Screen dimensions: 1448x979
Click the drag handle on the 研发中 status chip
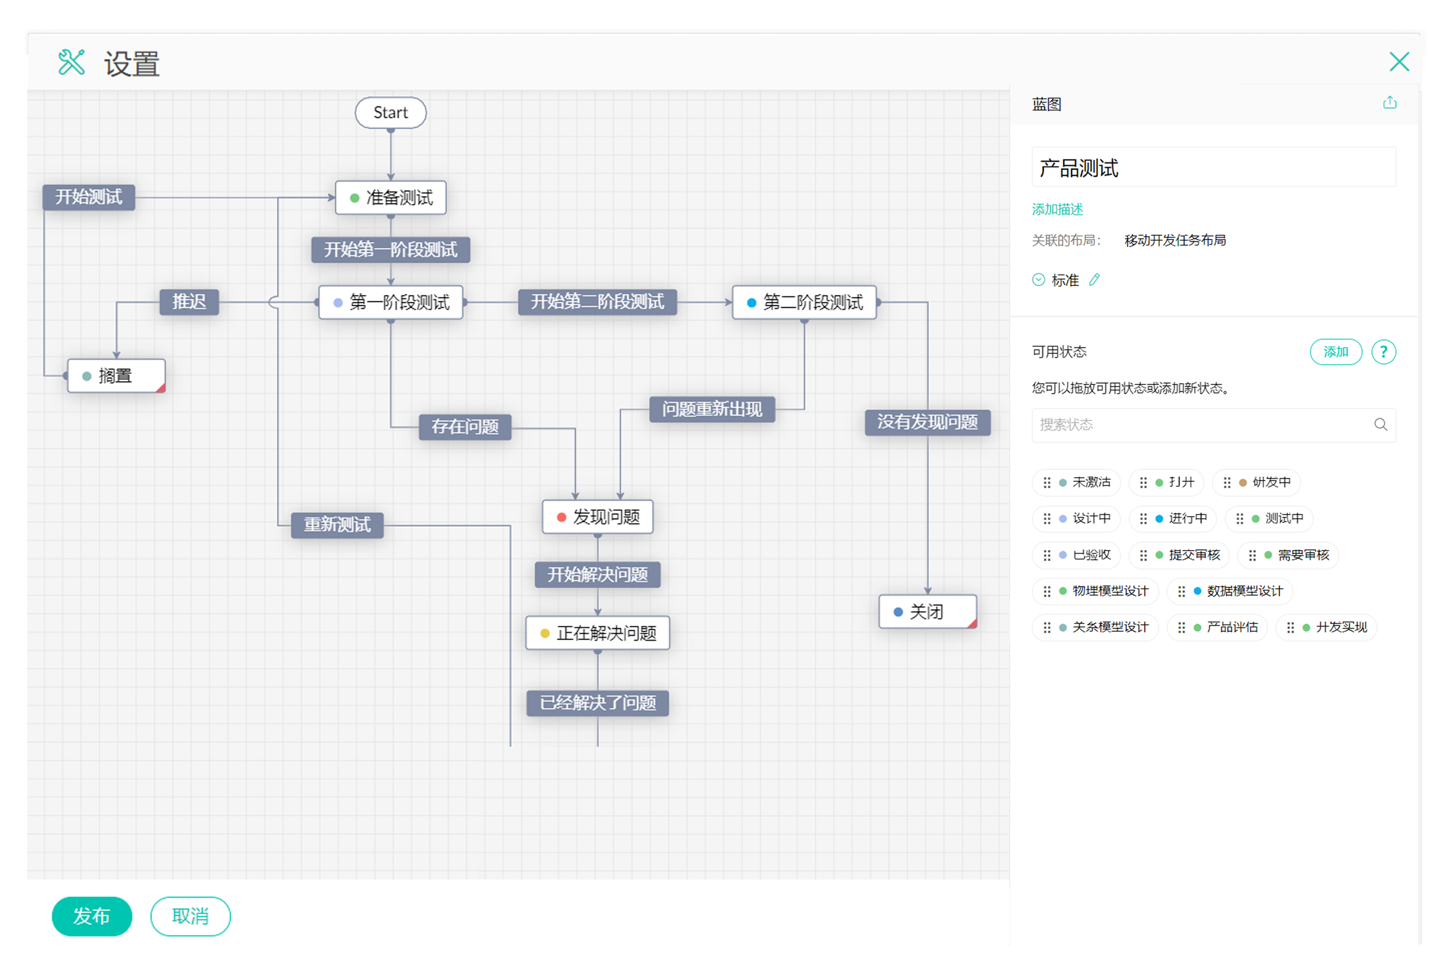click(x=1226, y=482)
